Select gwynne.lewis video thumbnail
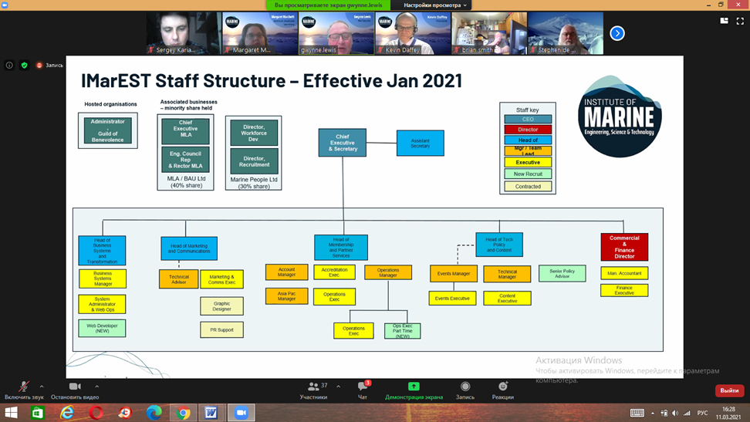This screenshot has height=422, width=750. 336,33
